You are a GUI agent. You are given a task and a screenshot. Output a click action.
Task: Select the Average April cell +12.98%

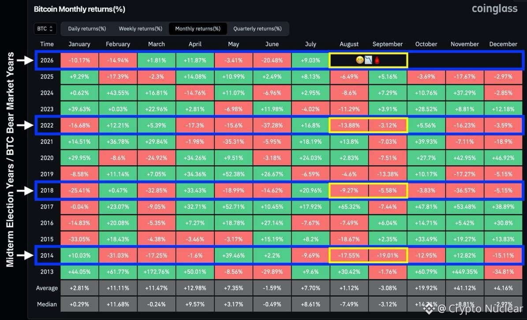(x=195, y=288)
